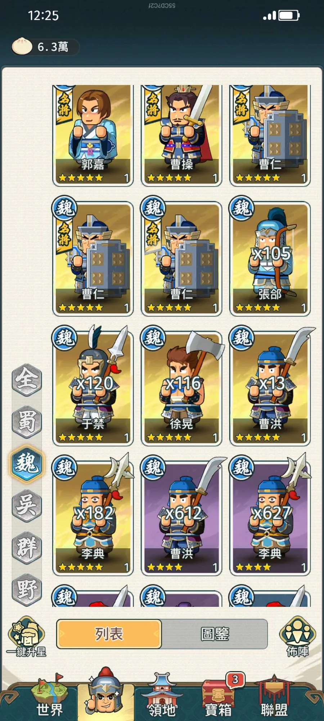
Task: Open the 聯盟 alliance menu
Action: pos(274,696)
